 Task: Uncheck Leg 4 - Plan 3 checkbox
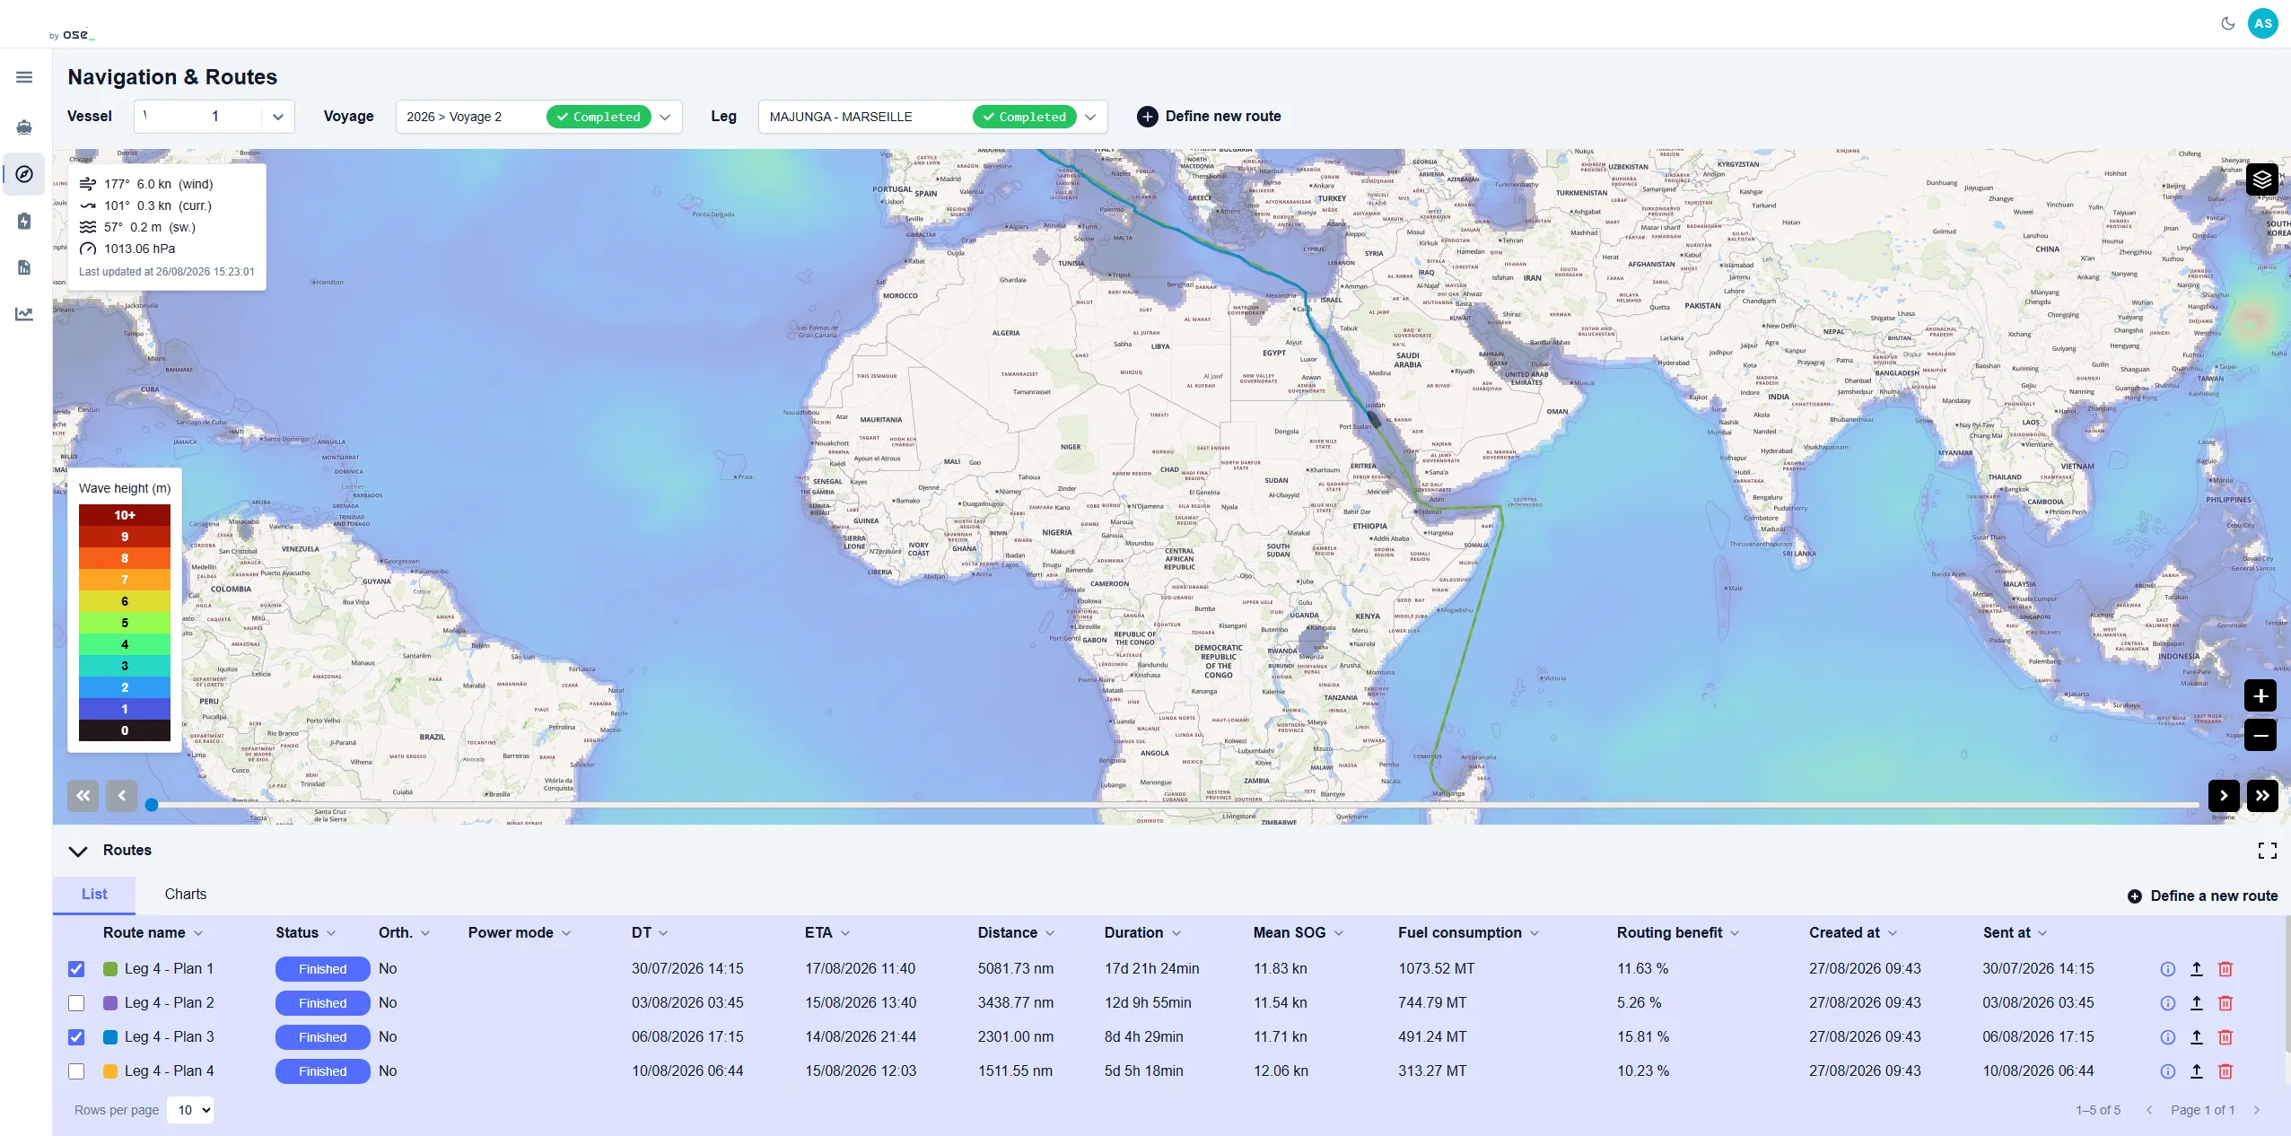coord(76,1037)
